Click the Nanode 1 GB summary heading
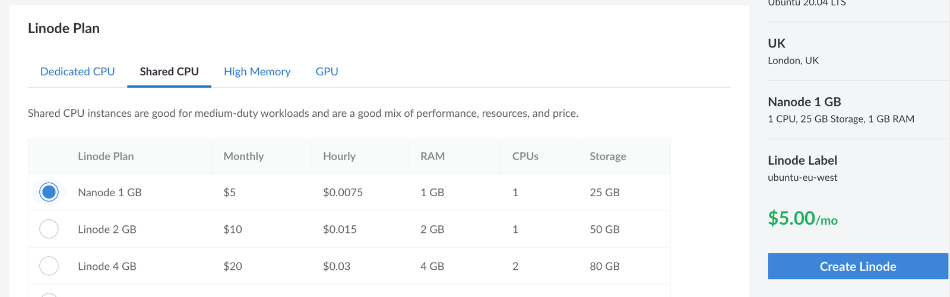Screen dimensions: 950x297 click(805, 102)
